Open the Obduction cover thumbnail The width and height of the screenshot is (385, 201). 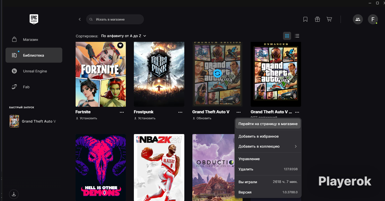click(213, 167)
